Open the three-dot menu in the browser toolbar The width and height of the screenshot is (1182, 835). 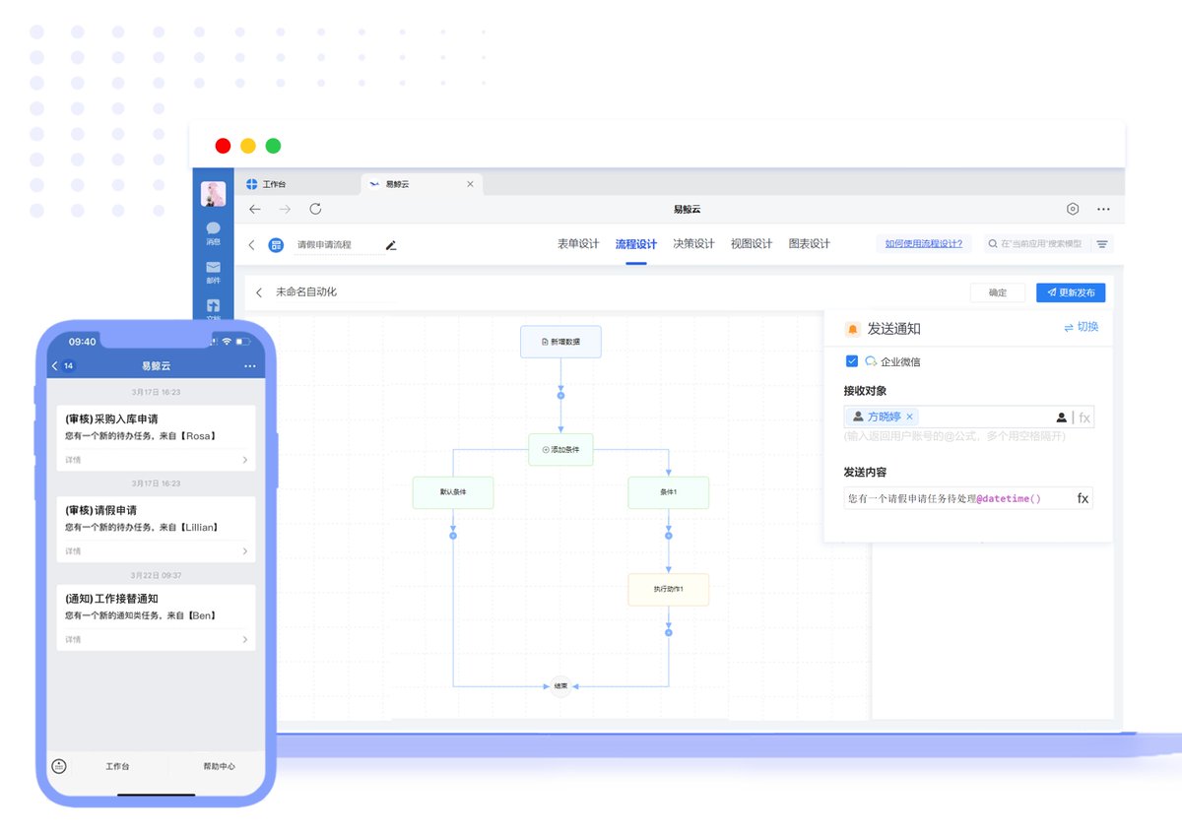[1103, 209]
